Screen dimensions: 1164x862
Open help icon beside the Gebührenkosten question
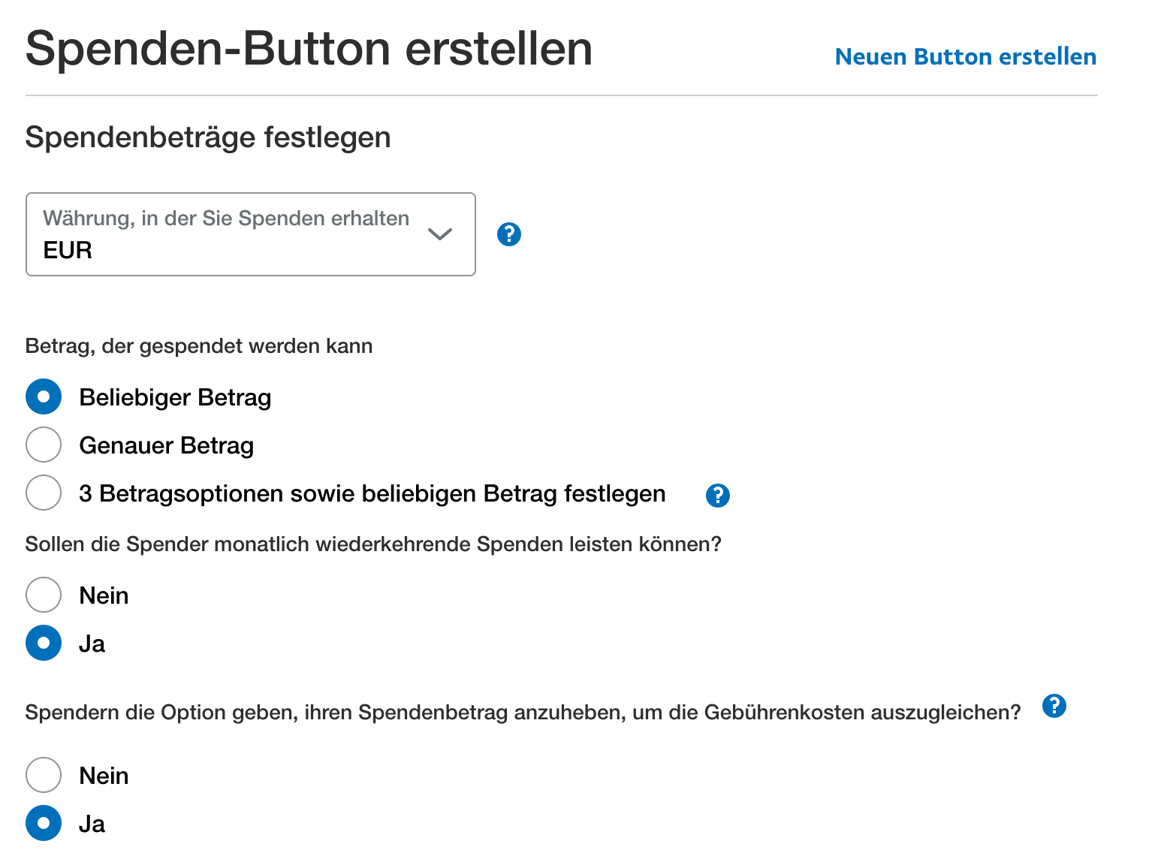[1054, 706]
